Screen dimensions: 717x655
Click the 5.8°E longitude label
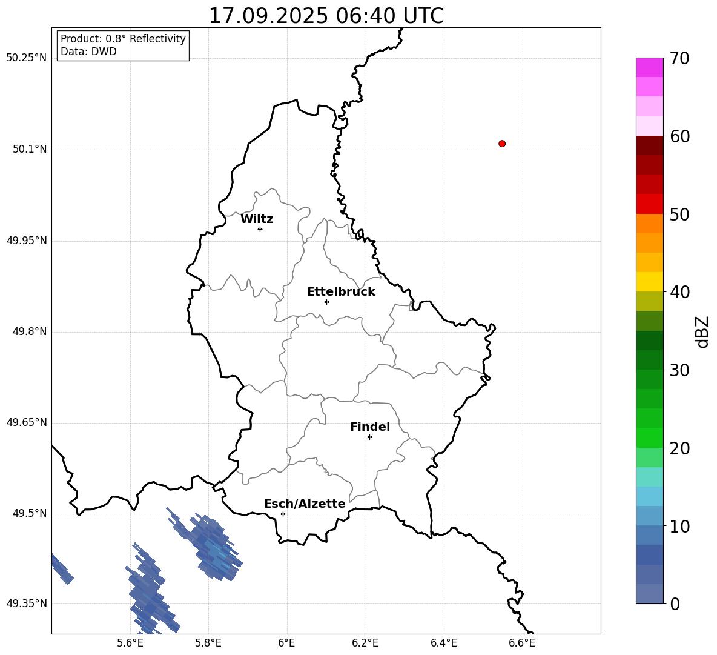208,643
